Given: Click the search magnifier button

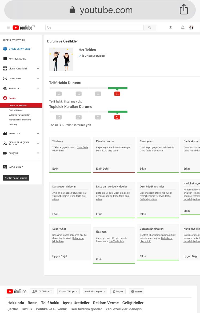Looking at the screenshot, I should pos(150,28).
